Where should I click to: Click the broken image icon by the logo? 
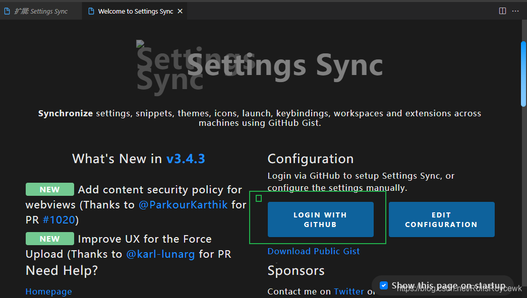point(140,44)
